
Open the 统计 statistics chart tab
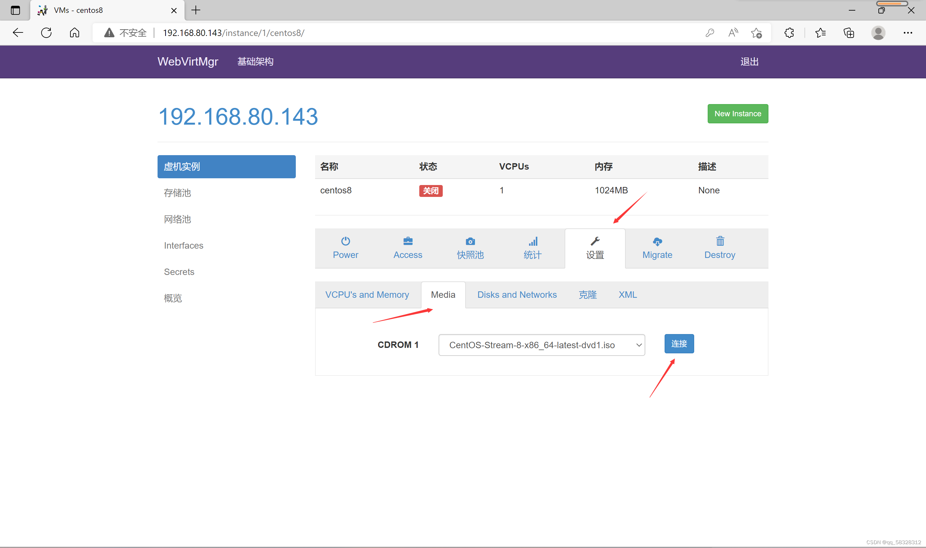(532, 248)
